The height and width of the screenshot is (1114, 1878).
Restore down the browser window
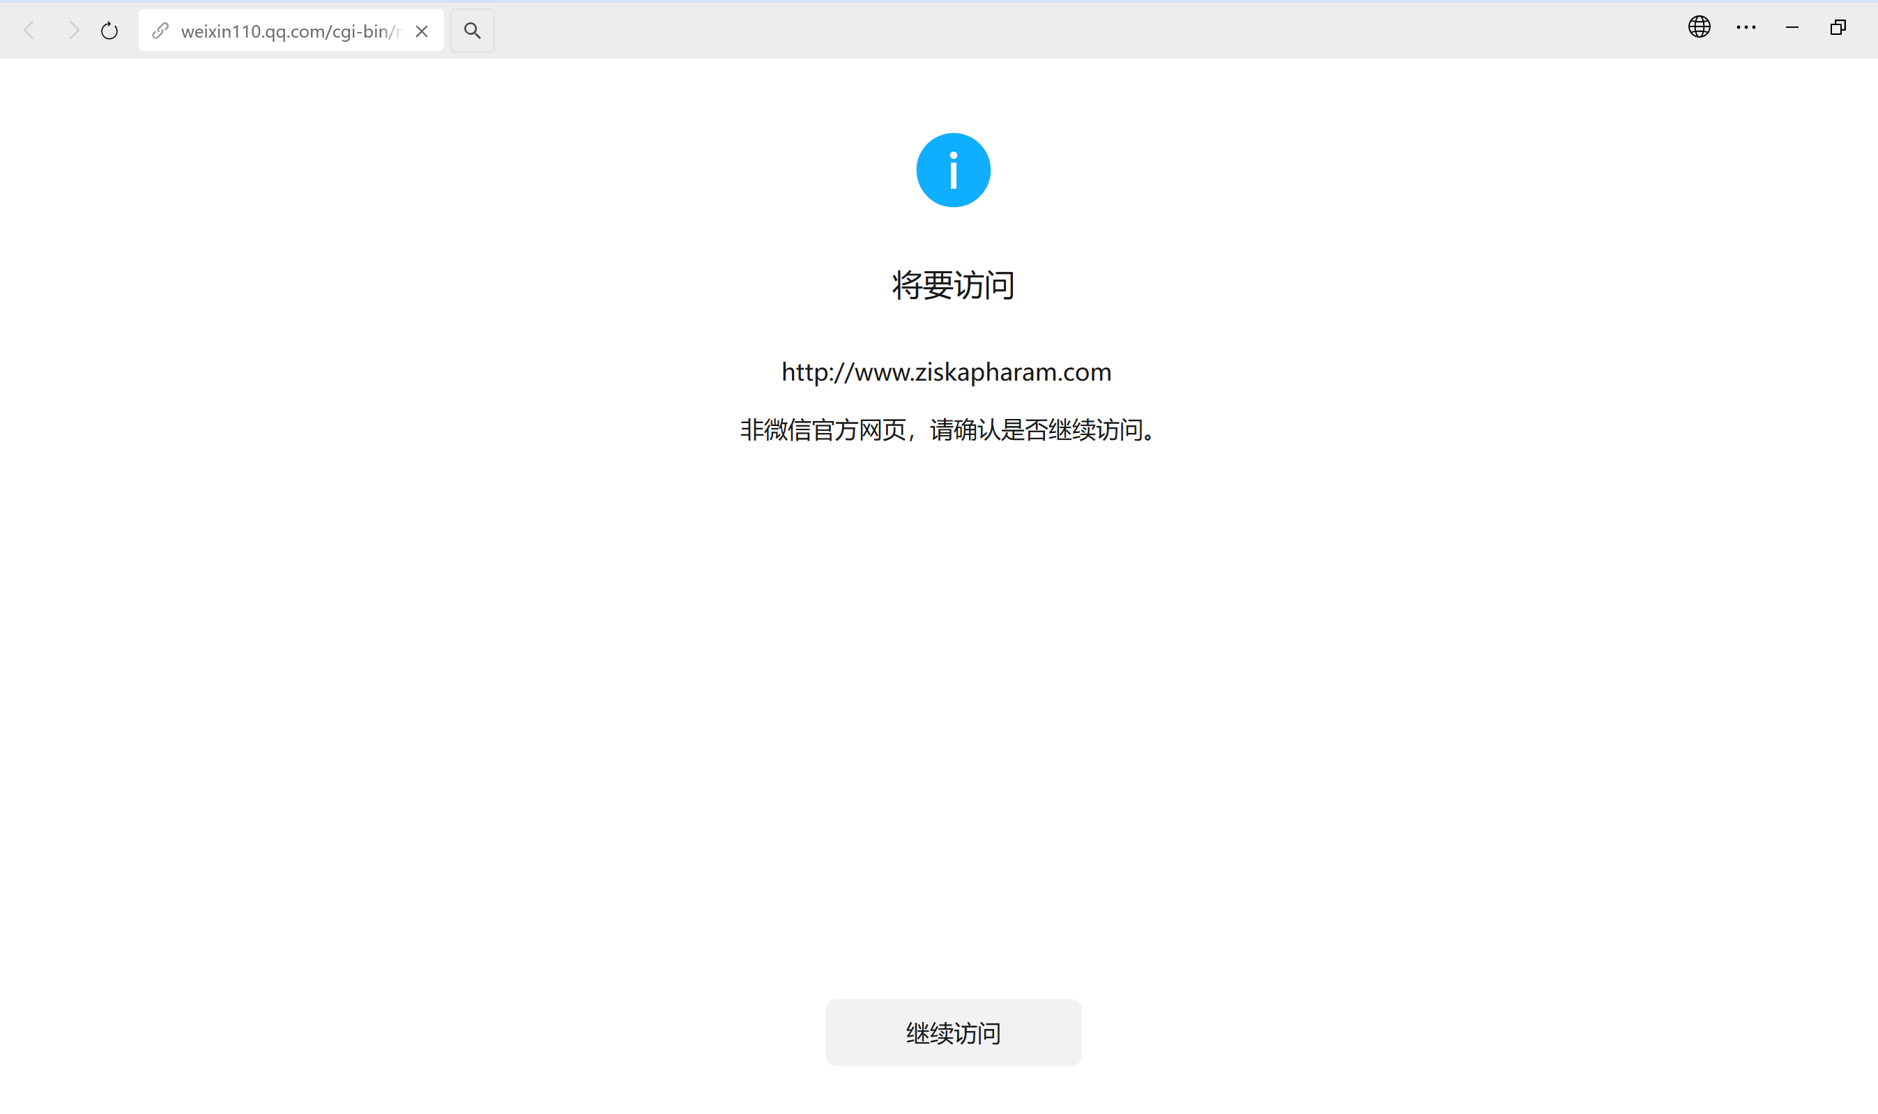tap(1838, 27)
